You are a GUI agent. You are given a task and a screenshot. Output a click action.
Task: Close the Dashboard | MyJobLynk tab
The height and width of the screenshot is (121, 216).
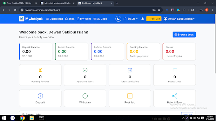[111, 3]
